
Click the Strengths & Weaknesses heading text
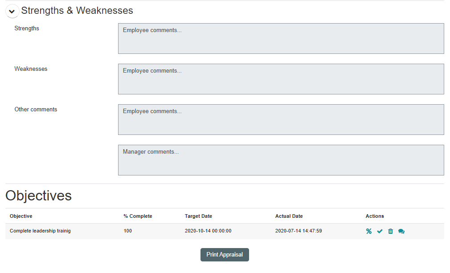tap(77, 11)
